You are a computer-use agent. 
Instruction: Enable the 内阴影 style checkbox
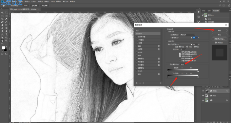click(x=137, y=49)
